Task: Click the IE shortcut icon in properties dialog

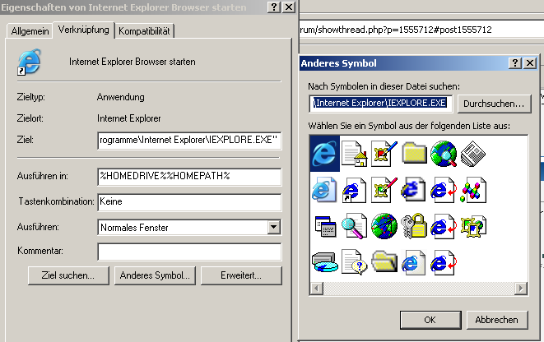Action: point(29,62)
